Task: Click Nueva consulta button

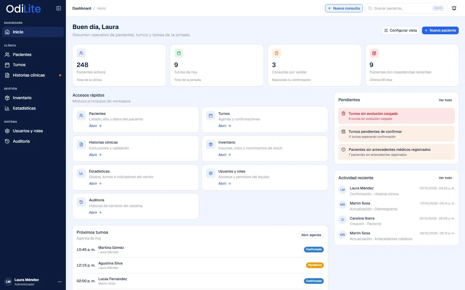Action: [x=344, y=8]
